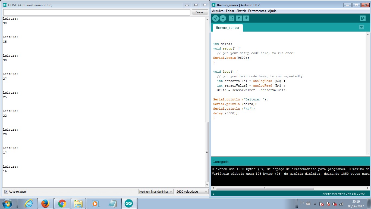Launch Firefox from the taskbar
Viewport: 371px width, 209px height.
(45, 203)
